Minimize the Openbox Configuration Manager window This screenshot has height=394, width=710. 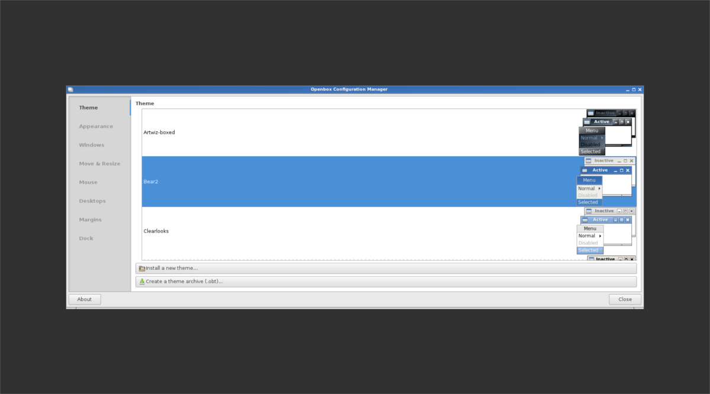tap(627, 89)
